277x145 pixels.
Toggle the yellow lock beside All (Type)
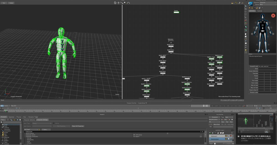point(39,130)
